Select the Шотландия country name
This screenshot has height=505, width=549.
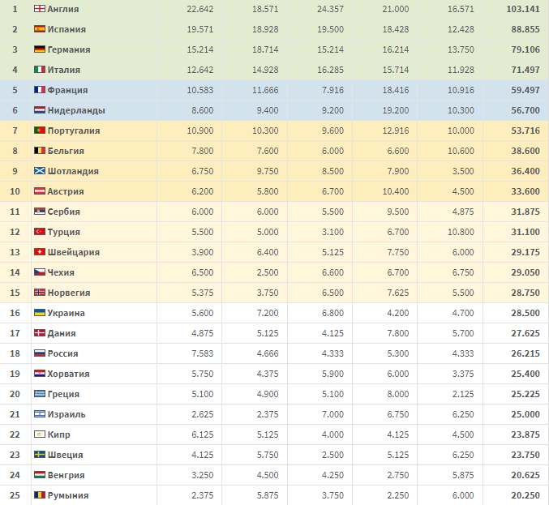(73, 172)
